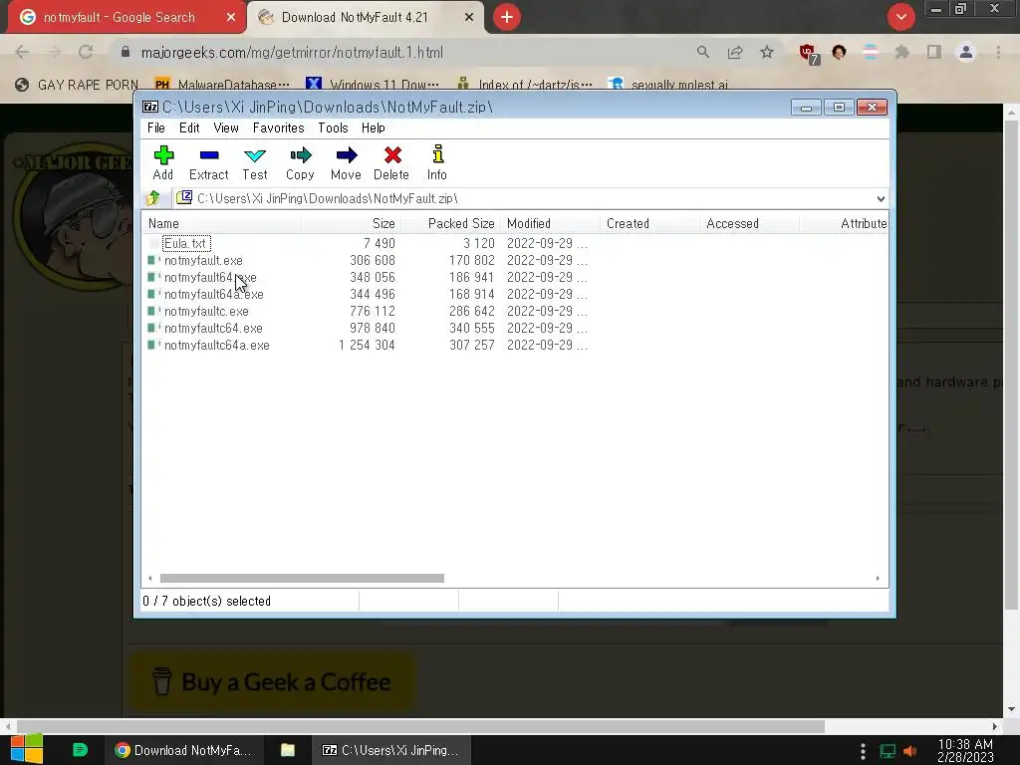This screenshot has width=1020, height=765.
Task: Reload the page in Chrome
Action: pyautogui.click(x=86, y=52)
